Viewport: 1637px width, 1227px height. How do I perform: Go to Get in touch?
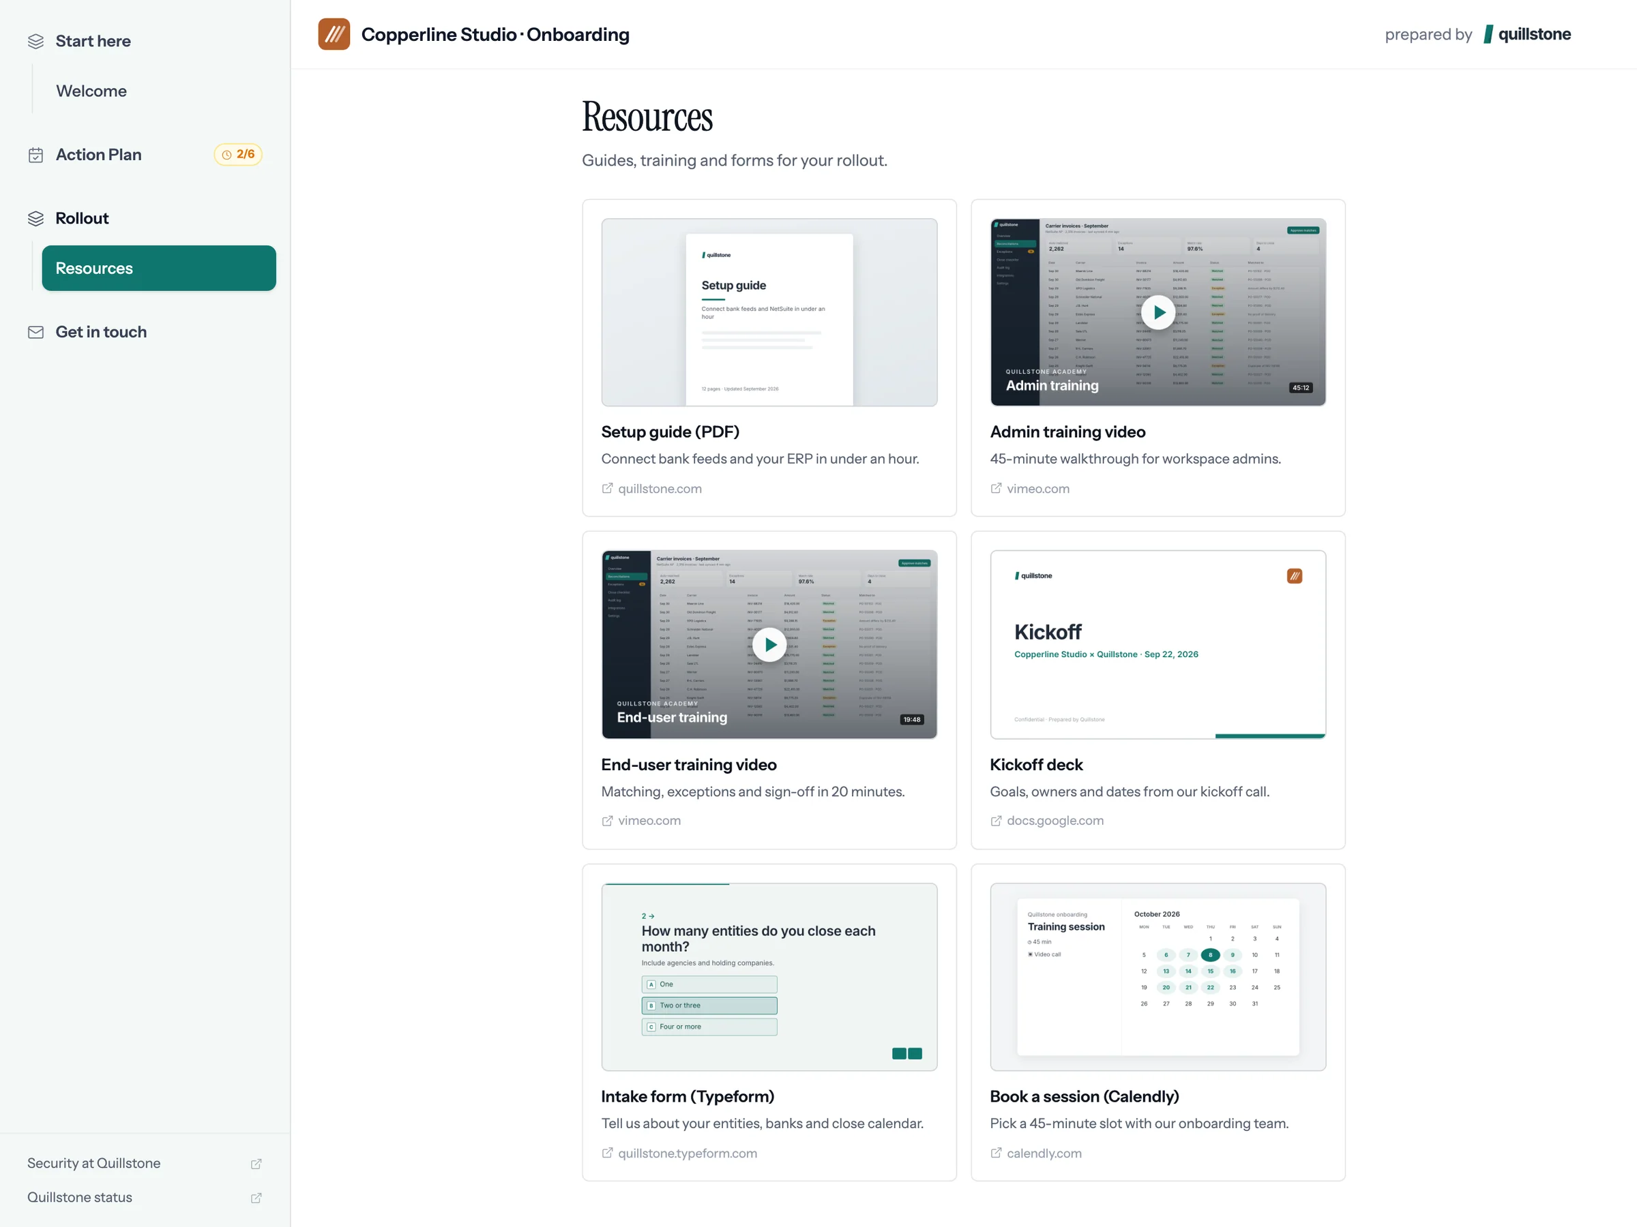[x=102, y=332]
